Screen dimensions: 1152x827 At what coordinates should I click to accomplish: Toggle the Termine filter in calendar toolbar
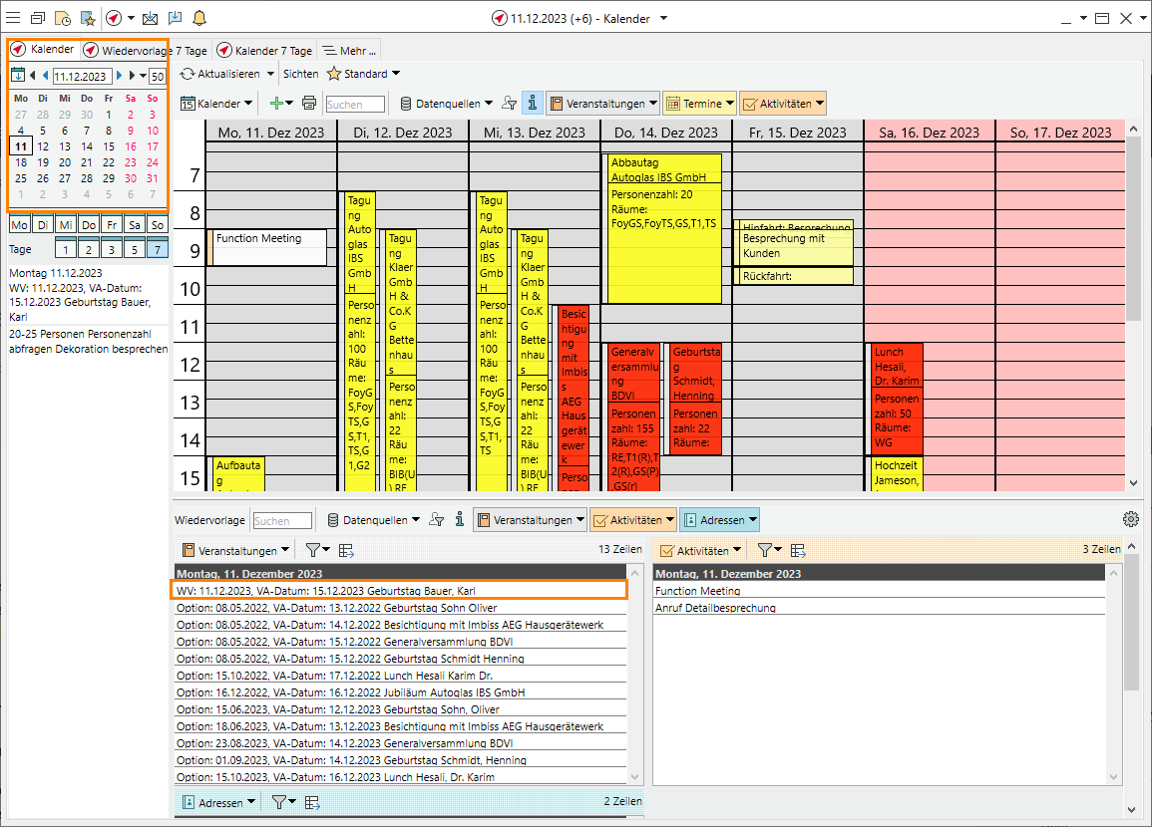coord(699,104)
